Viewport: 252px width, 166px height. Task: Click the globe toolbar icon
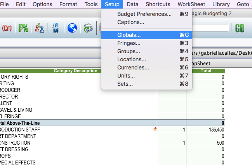(72, 28)
